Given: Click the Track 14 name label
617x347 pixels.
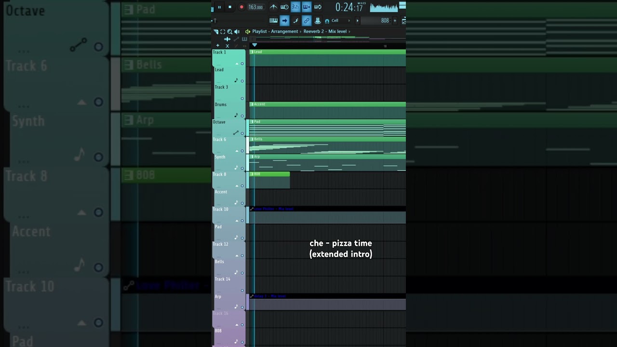Looking at the screenshot, I should pos(222,279).
